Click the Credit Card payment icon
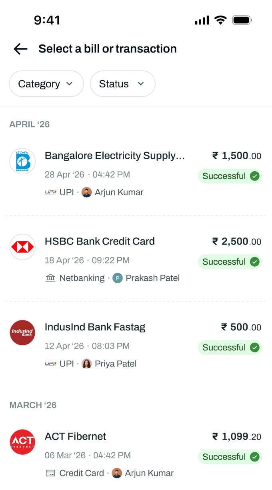This screenshot has height=490, width=272. pos(50,473)
